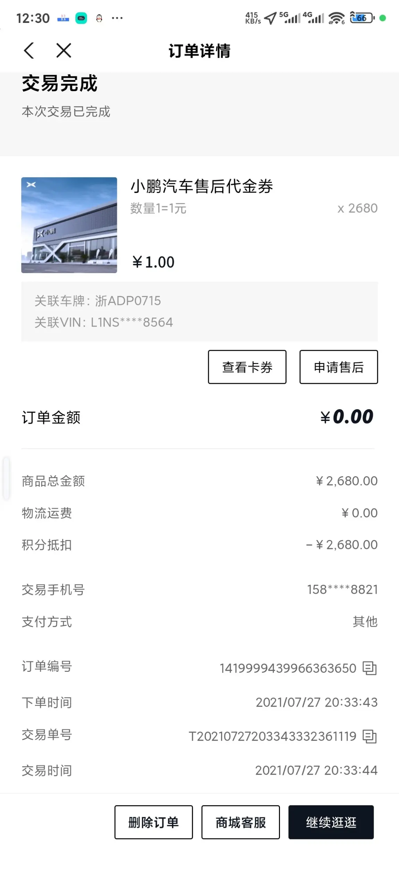
Task: Contact 商城客服 support
Action: pos(240,822)
